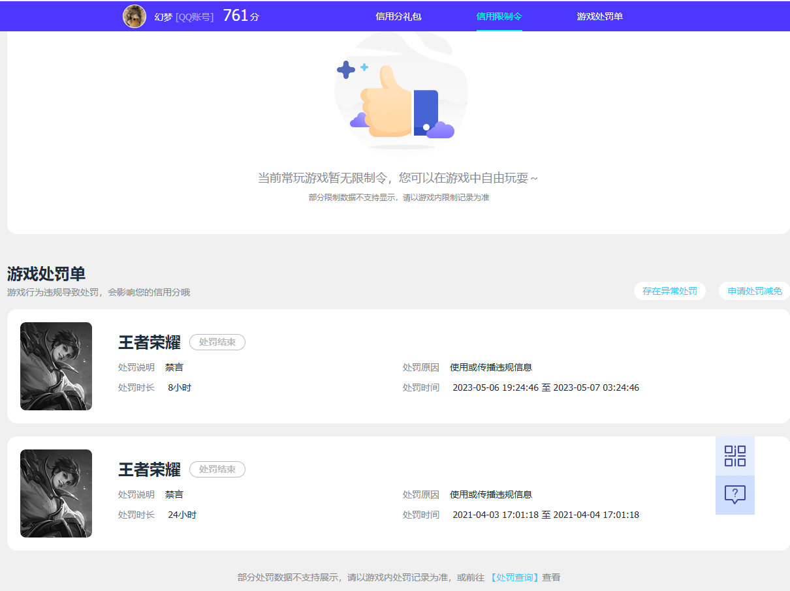Click the 存在异常处罚 button
790x591 pixels.
pos(670,291)
